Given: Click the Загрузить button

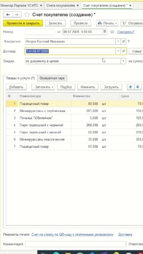Looking at the screenshot, I should point(111,87).
